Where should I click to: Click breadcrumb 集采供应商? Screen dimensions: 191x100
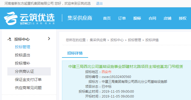click(x=98, y=40)
